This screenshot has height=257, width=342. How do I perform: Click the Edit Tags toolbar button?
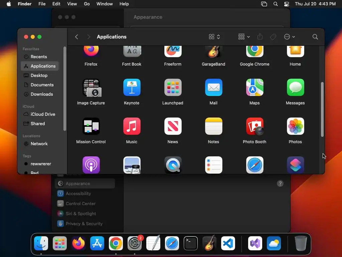(273, 37)
